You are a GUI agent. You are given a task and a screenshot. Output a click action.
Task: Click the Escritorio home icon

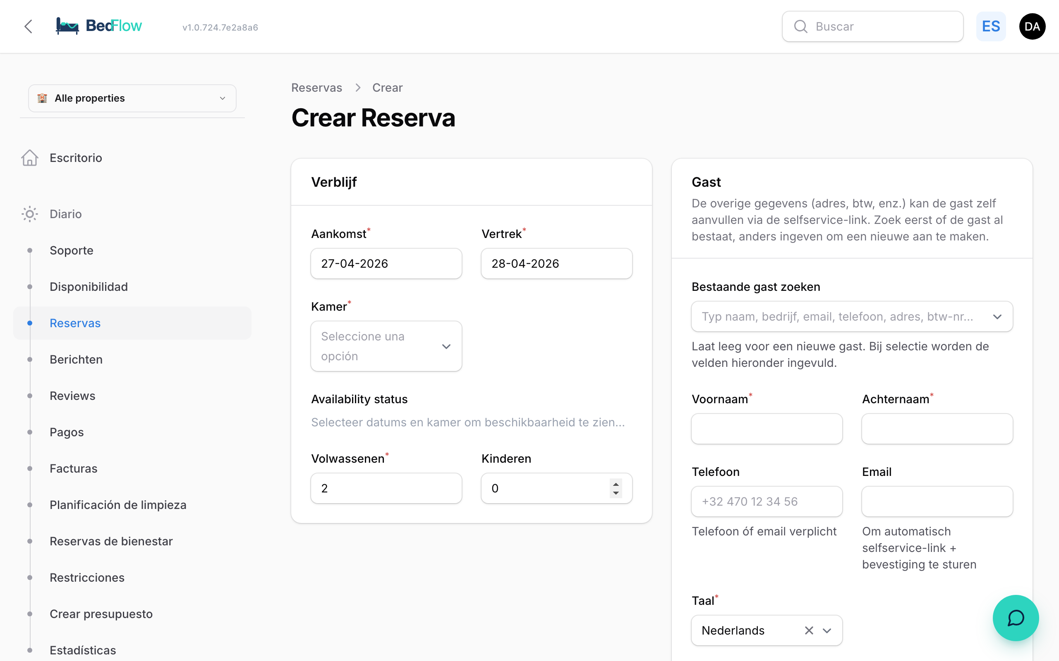[x=30, y=158]
